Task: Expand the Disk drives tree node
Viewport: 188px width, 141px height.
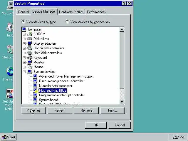Action: click(24, 39)
